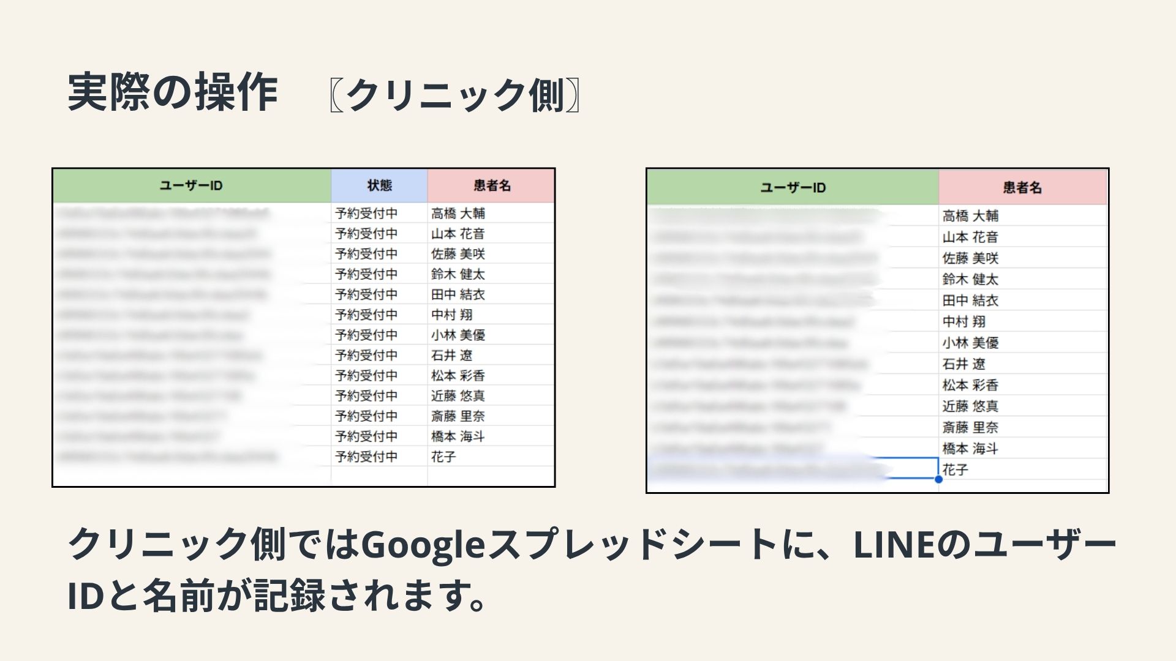This screenshot has width=1176, height=661.
Task: Select 鈴木 健太 cell in right table
Action: [970, 280]
